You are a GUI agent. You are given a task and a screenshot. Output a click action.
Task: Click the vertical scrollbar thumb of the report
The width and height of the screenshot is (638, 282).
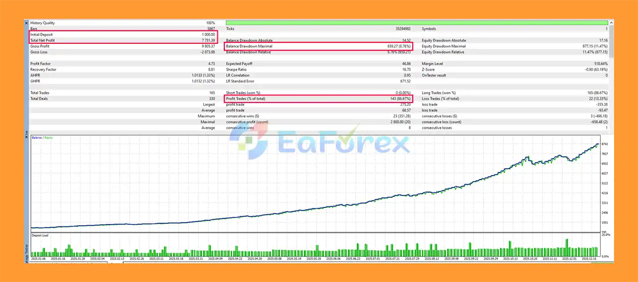click(x=611, y=42)
